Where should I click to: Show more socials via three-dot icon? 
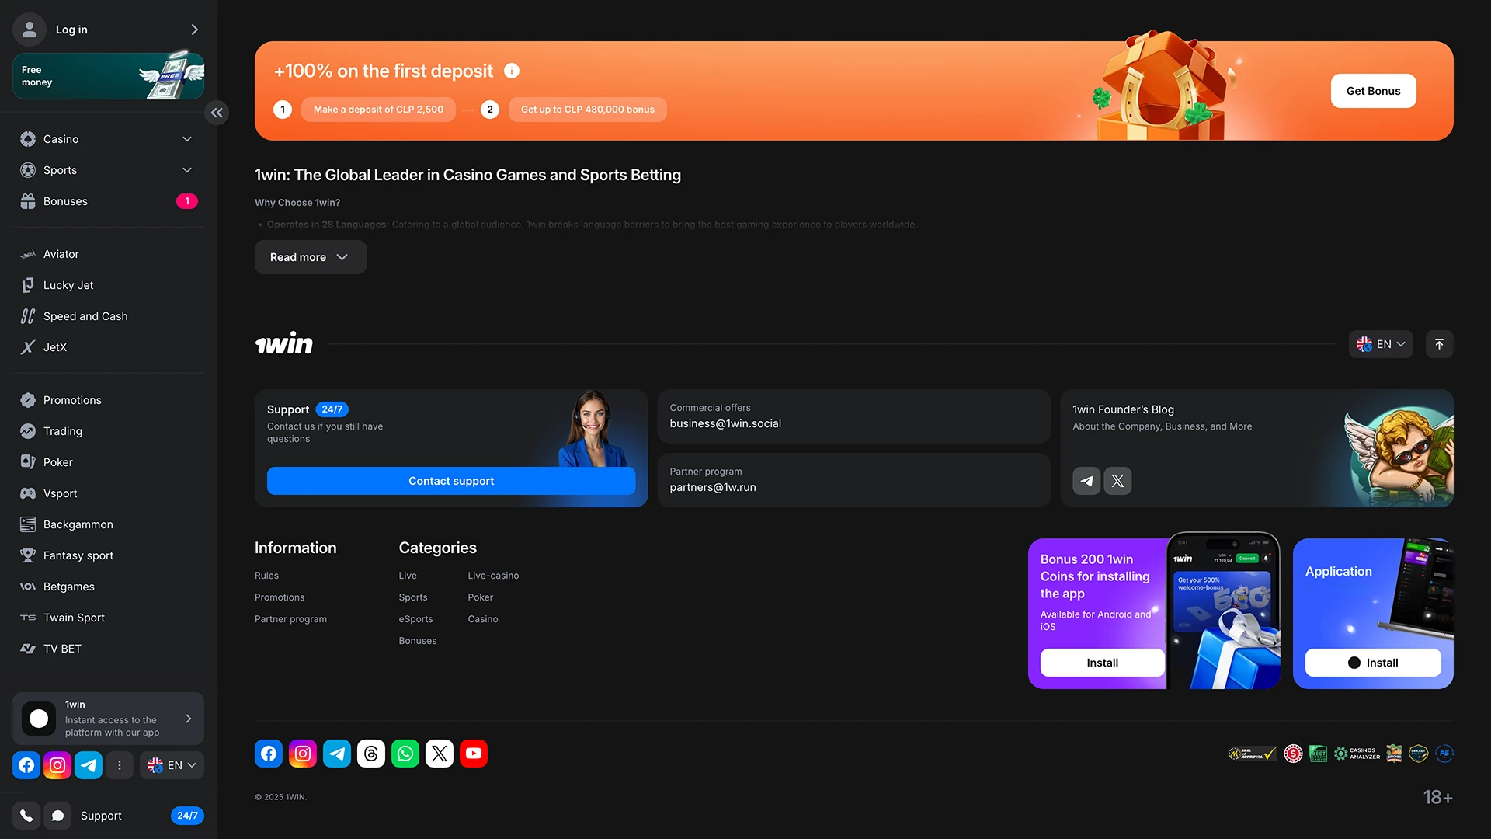pyautogui.click(x=120, y=765)
